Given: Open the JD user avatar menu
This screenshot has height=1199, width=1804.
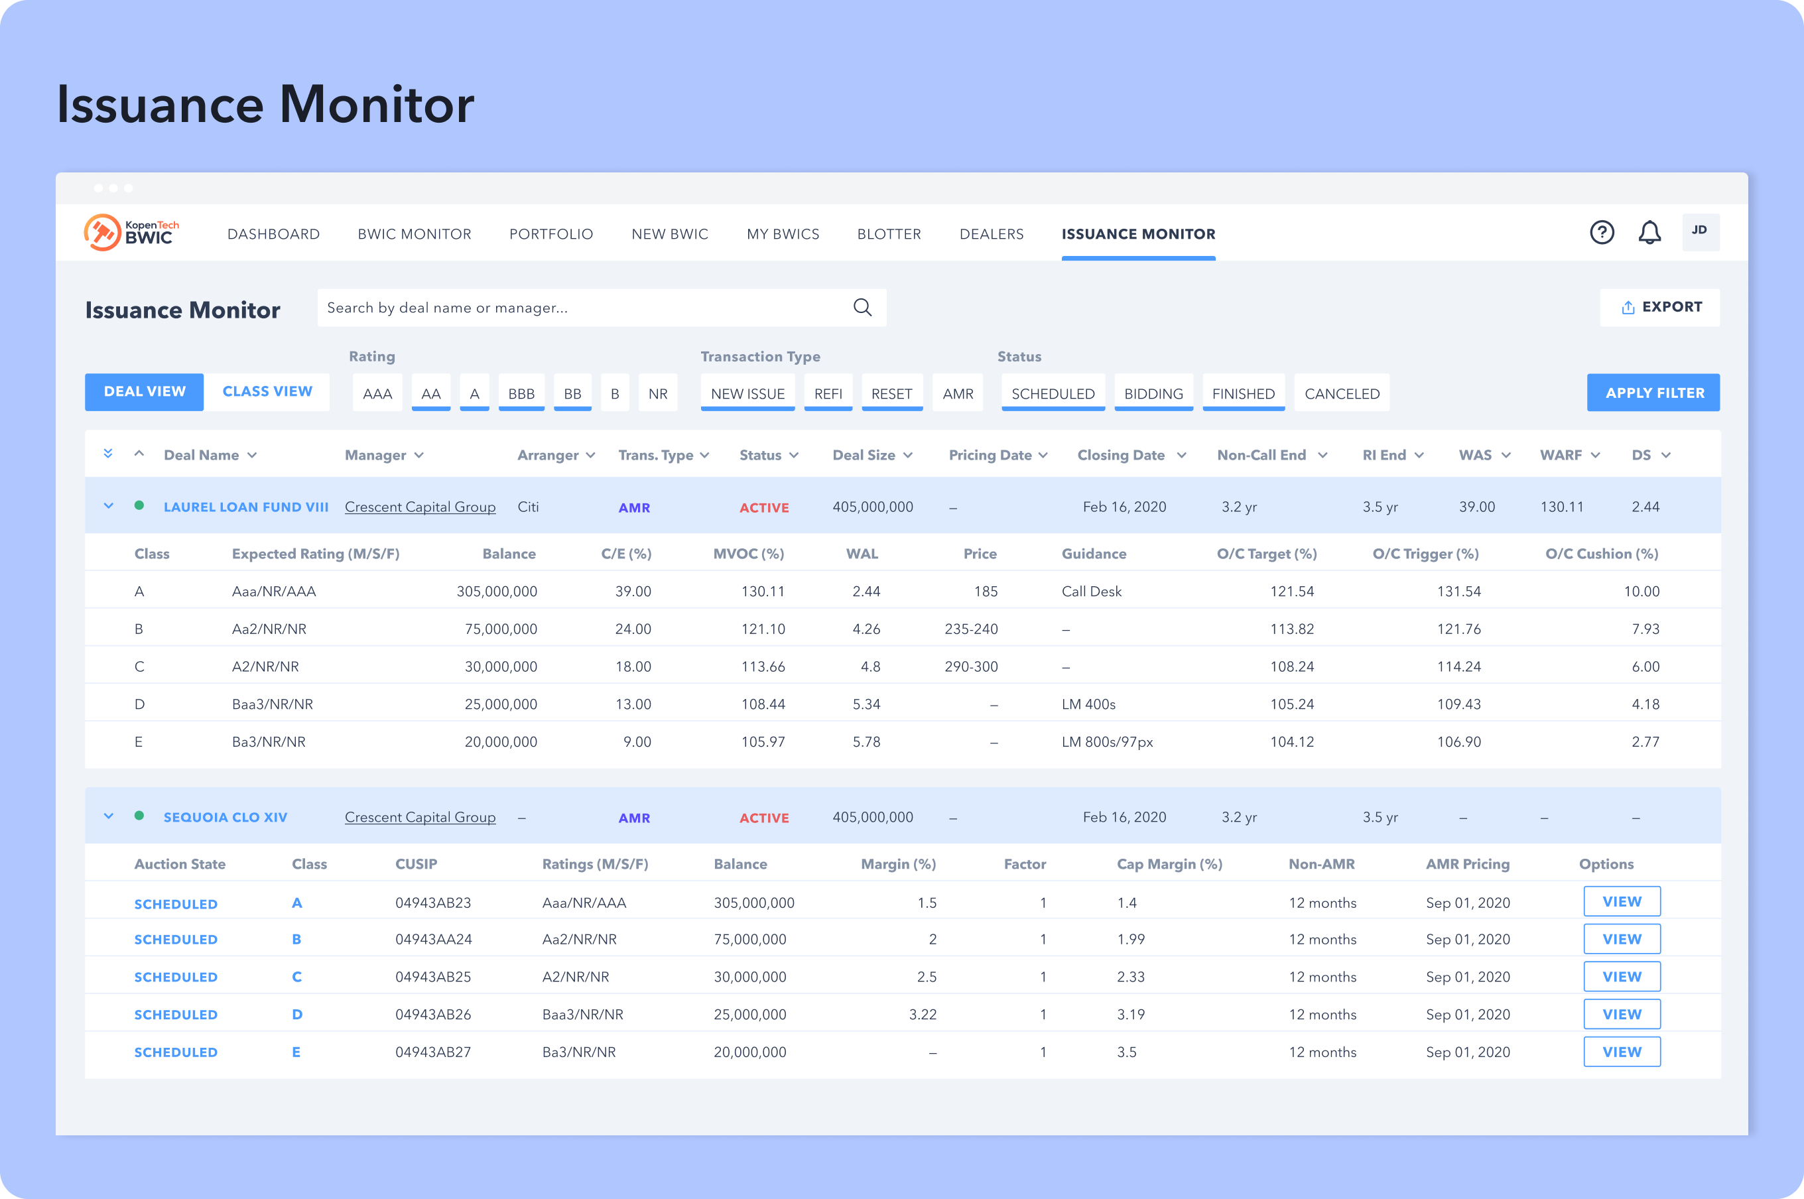Looking at the screenshot, I should point(1700,231).
